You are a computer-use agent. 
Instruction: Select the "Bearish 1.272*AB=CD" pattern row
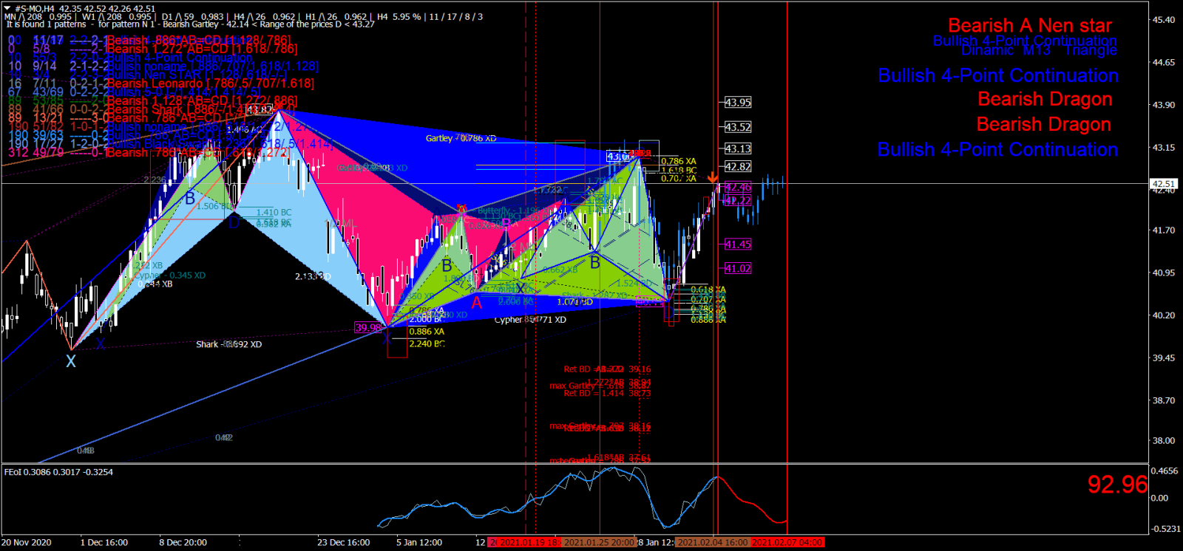click(x=202, y=49)
